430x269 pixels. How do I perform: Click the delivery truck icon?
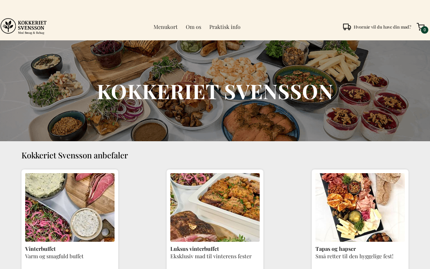347,27
